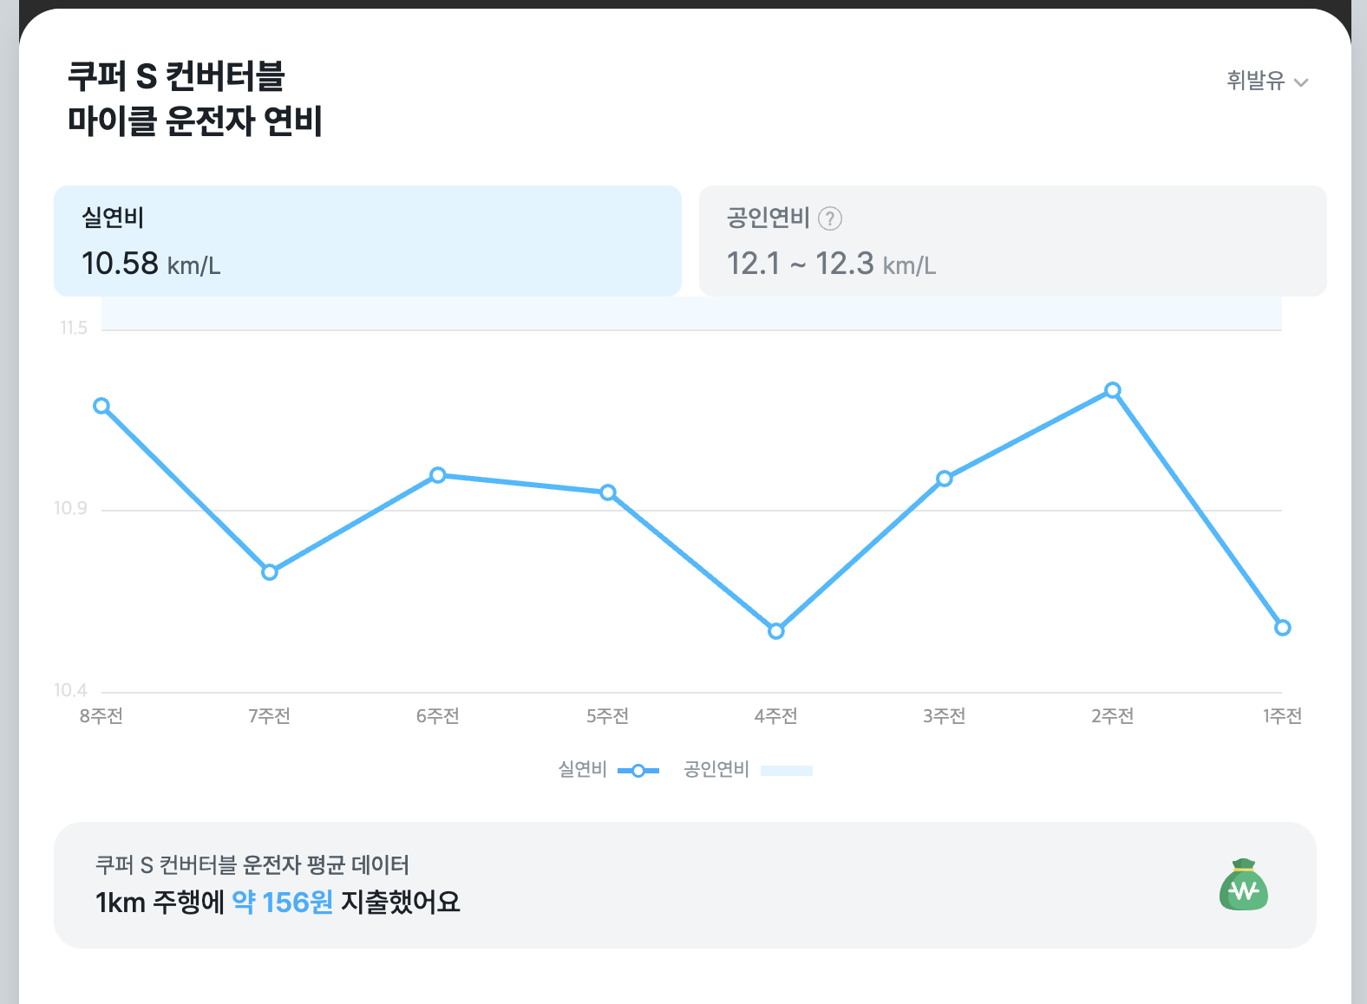Screen dimensions: 1367x1004
Task: Click the 1주전 data point on the chart
Action: [1283, 628]
